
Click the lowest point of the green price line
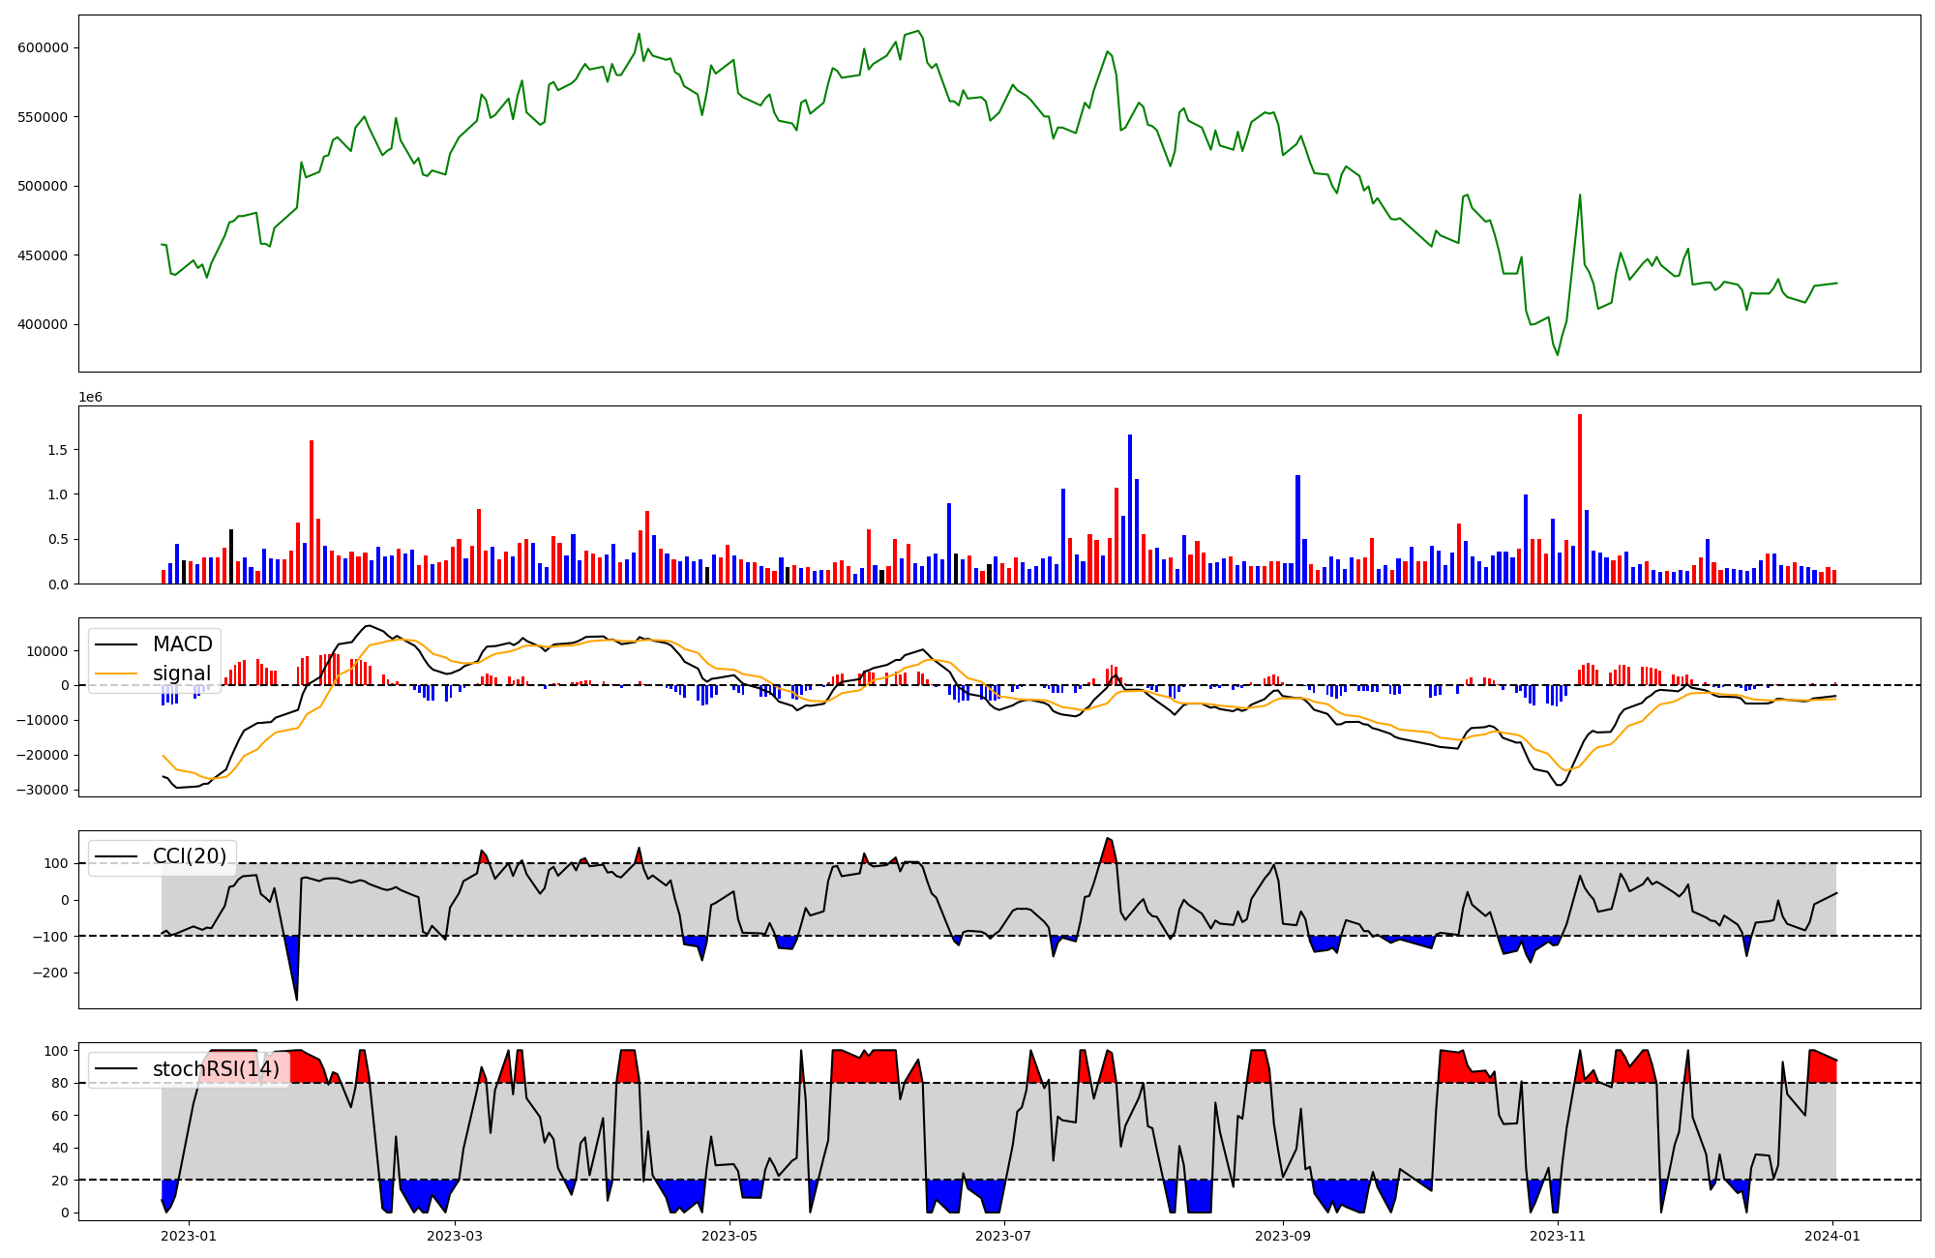click(1558, 355)
